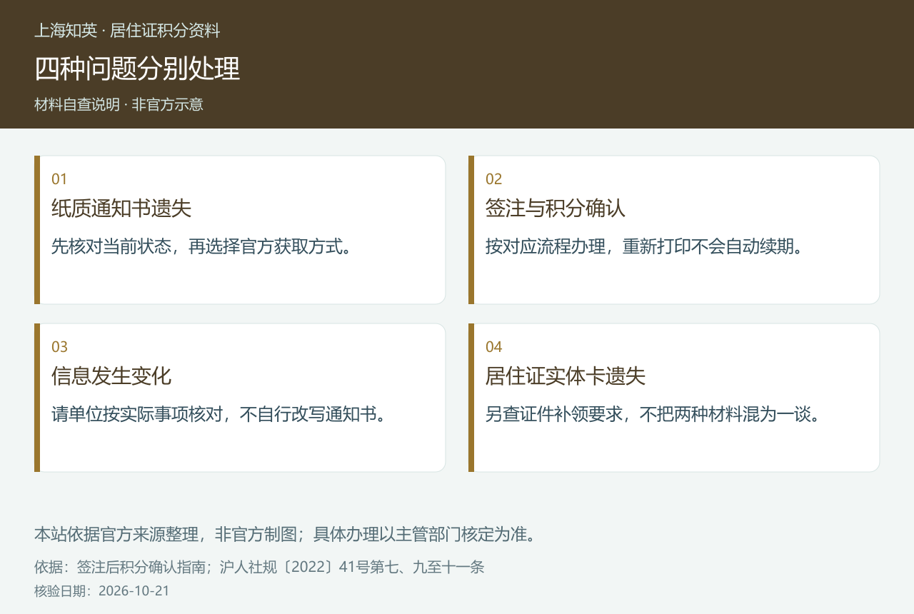Select the 居住证实体卡遗失 card heading
Screen dimensions: 914x614
coord(566,376)
